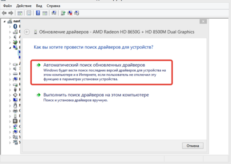
Task: Open the Properties toolbar icon
Action: pyautogui.click(x=29, y=13)
